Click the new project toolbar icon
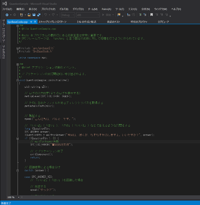 22,15
